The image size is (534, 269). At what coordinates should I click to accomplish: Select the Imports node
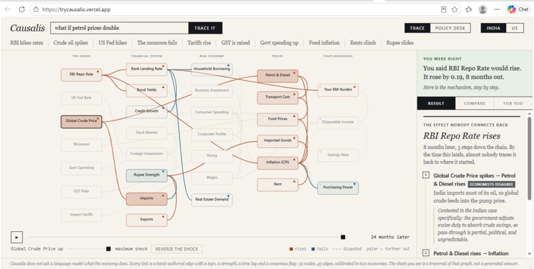[x=146, y=199]
